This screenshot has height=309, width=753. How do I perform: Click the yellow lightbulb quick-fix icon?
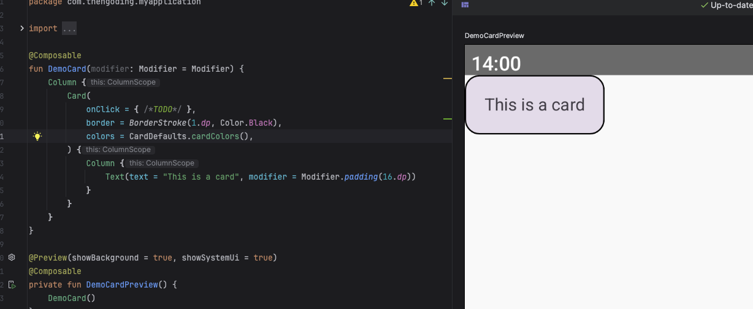[x=37, y=137]
